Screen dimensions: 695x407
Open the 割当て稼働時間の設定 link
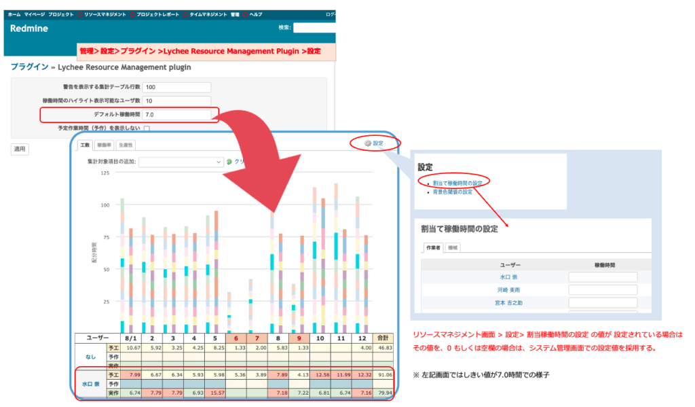pyautogui.click(x=457, y=183)
